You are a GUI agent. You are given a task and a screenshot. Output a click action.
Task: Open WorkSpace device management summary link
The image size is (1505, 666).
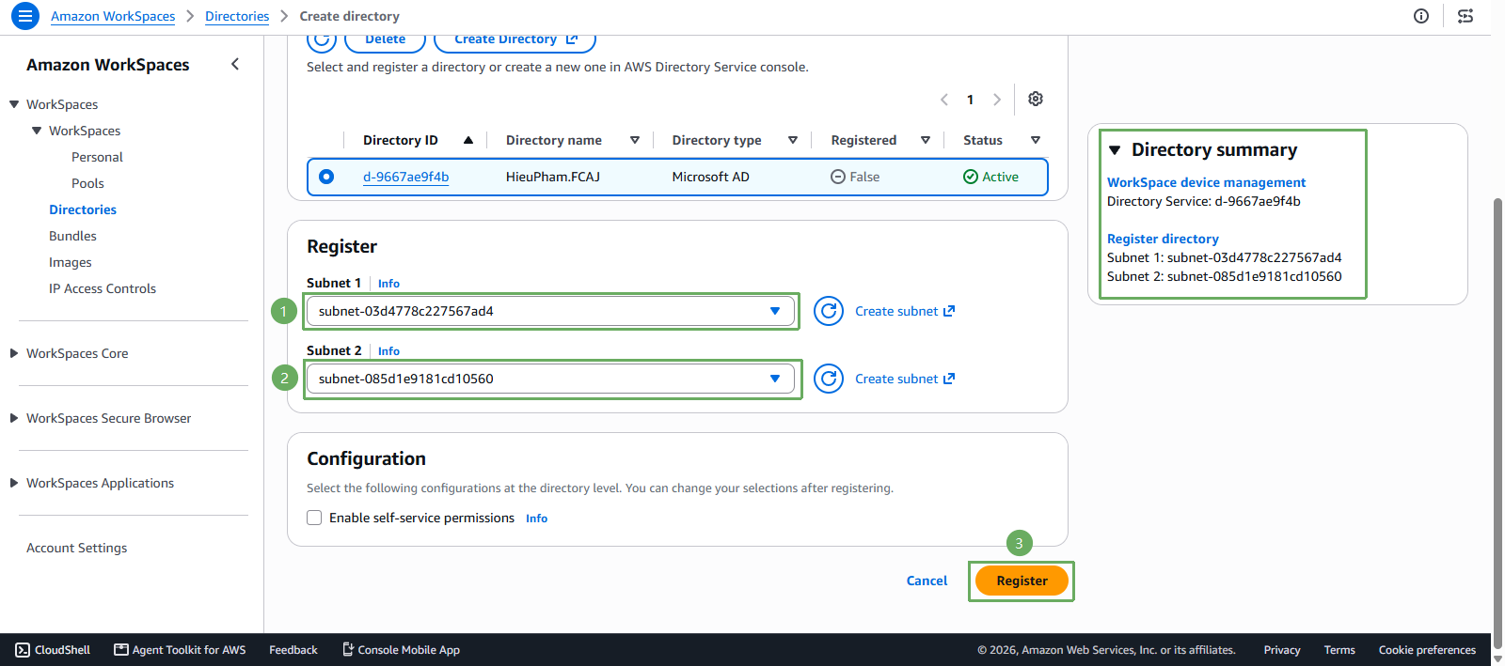tap(1206, 182)
